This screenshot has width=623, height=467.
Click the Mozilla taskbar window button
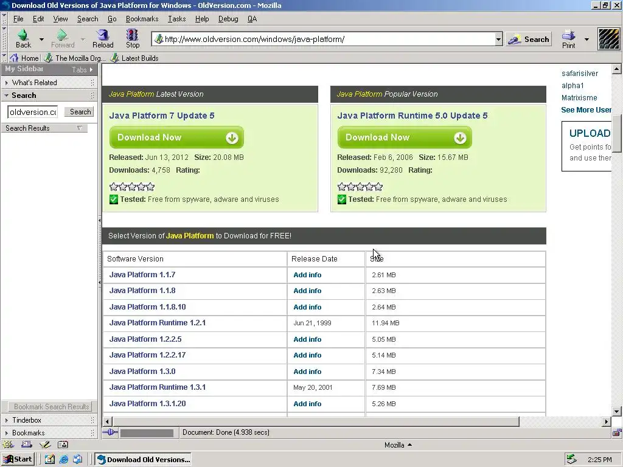(144, 460)
